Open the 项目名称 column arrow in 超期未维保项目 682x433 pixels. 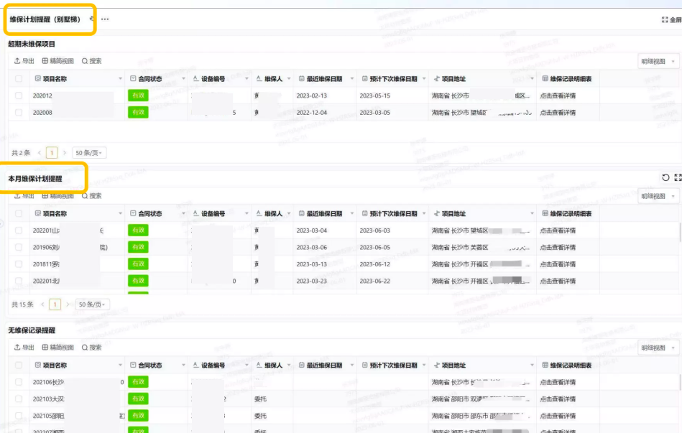120,79
